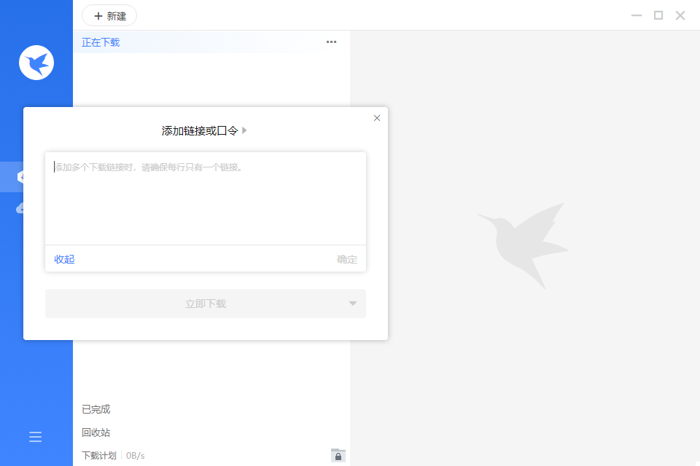Open the hamburger menu at bottom left

pyautogui.click(x=35, y=436)
